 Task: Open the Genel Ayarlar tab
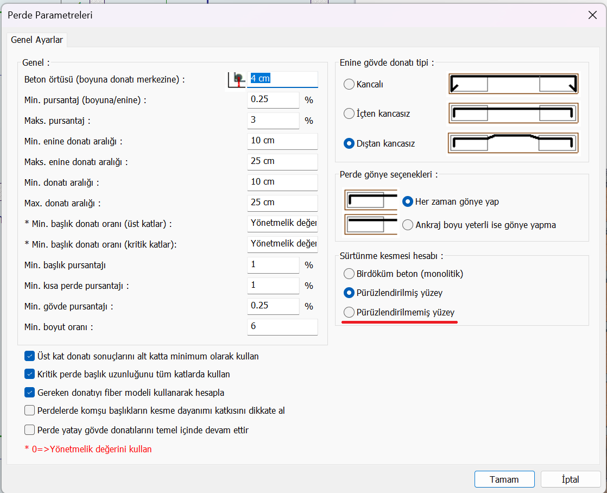tap(37, 40)
